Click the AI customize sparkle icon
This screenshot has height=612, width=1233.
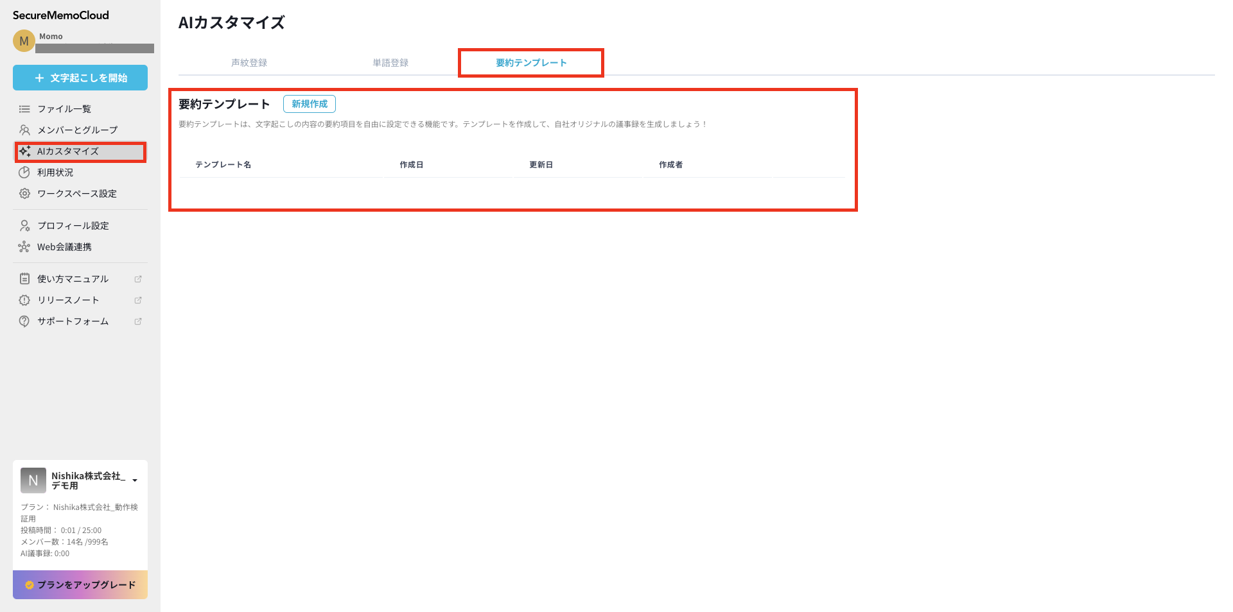[x=25, y=151]
